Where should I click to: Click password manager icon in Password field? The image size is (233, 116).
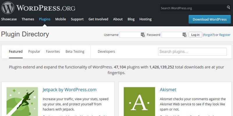point(184,35)
